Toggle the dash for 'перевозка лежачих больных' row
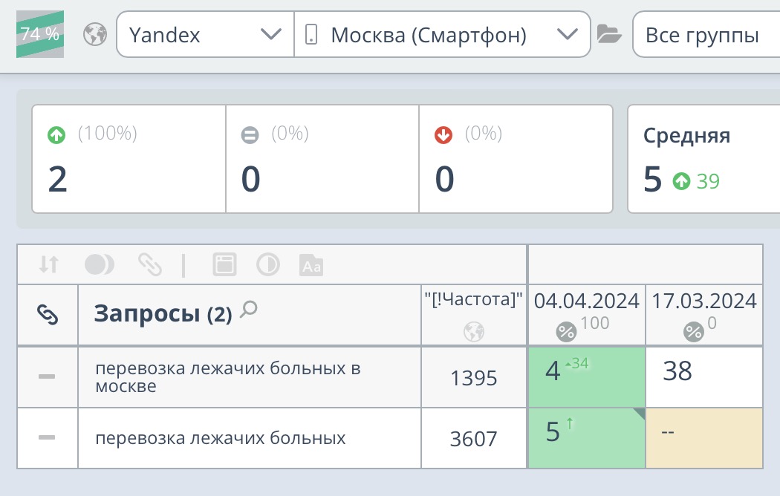 click(x=48, y=438)
